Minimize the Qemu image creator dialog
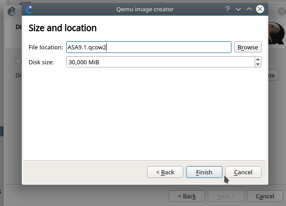 [x=238, y=9]
